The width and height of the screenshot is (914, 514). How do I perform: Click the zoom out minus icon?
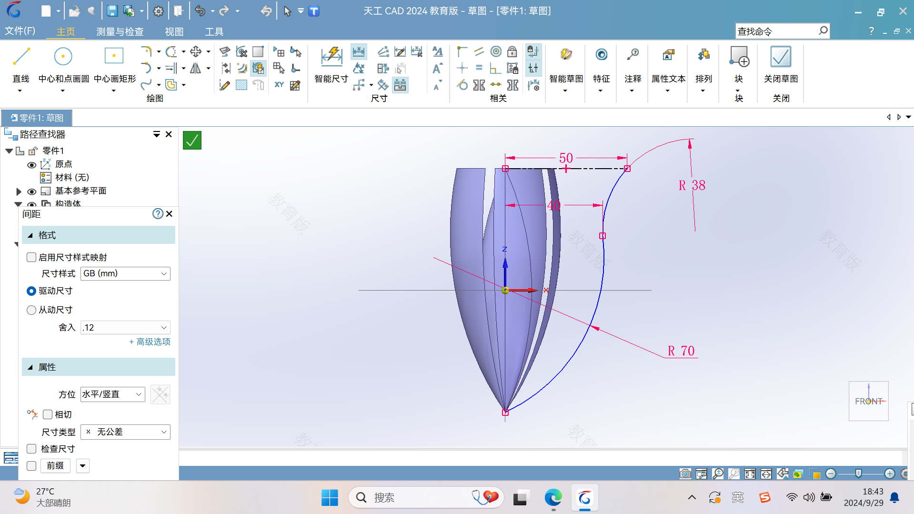coord(831,474)
